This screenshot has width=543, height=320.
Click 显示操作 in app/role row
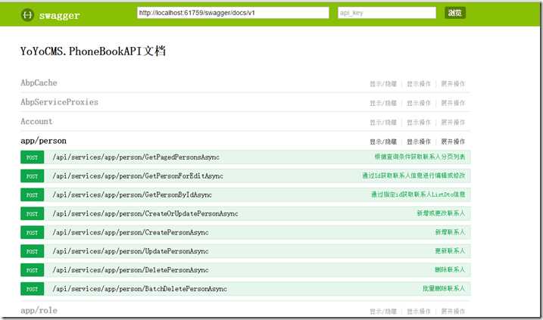(x=419, y=312)
